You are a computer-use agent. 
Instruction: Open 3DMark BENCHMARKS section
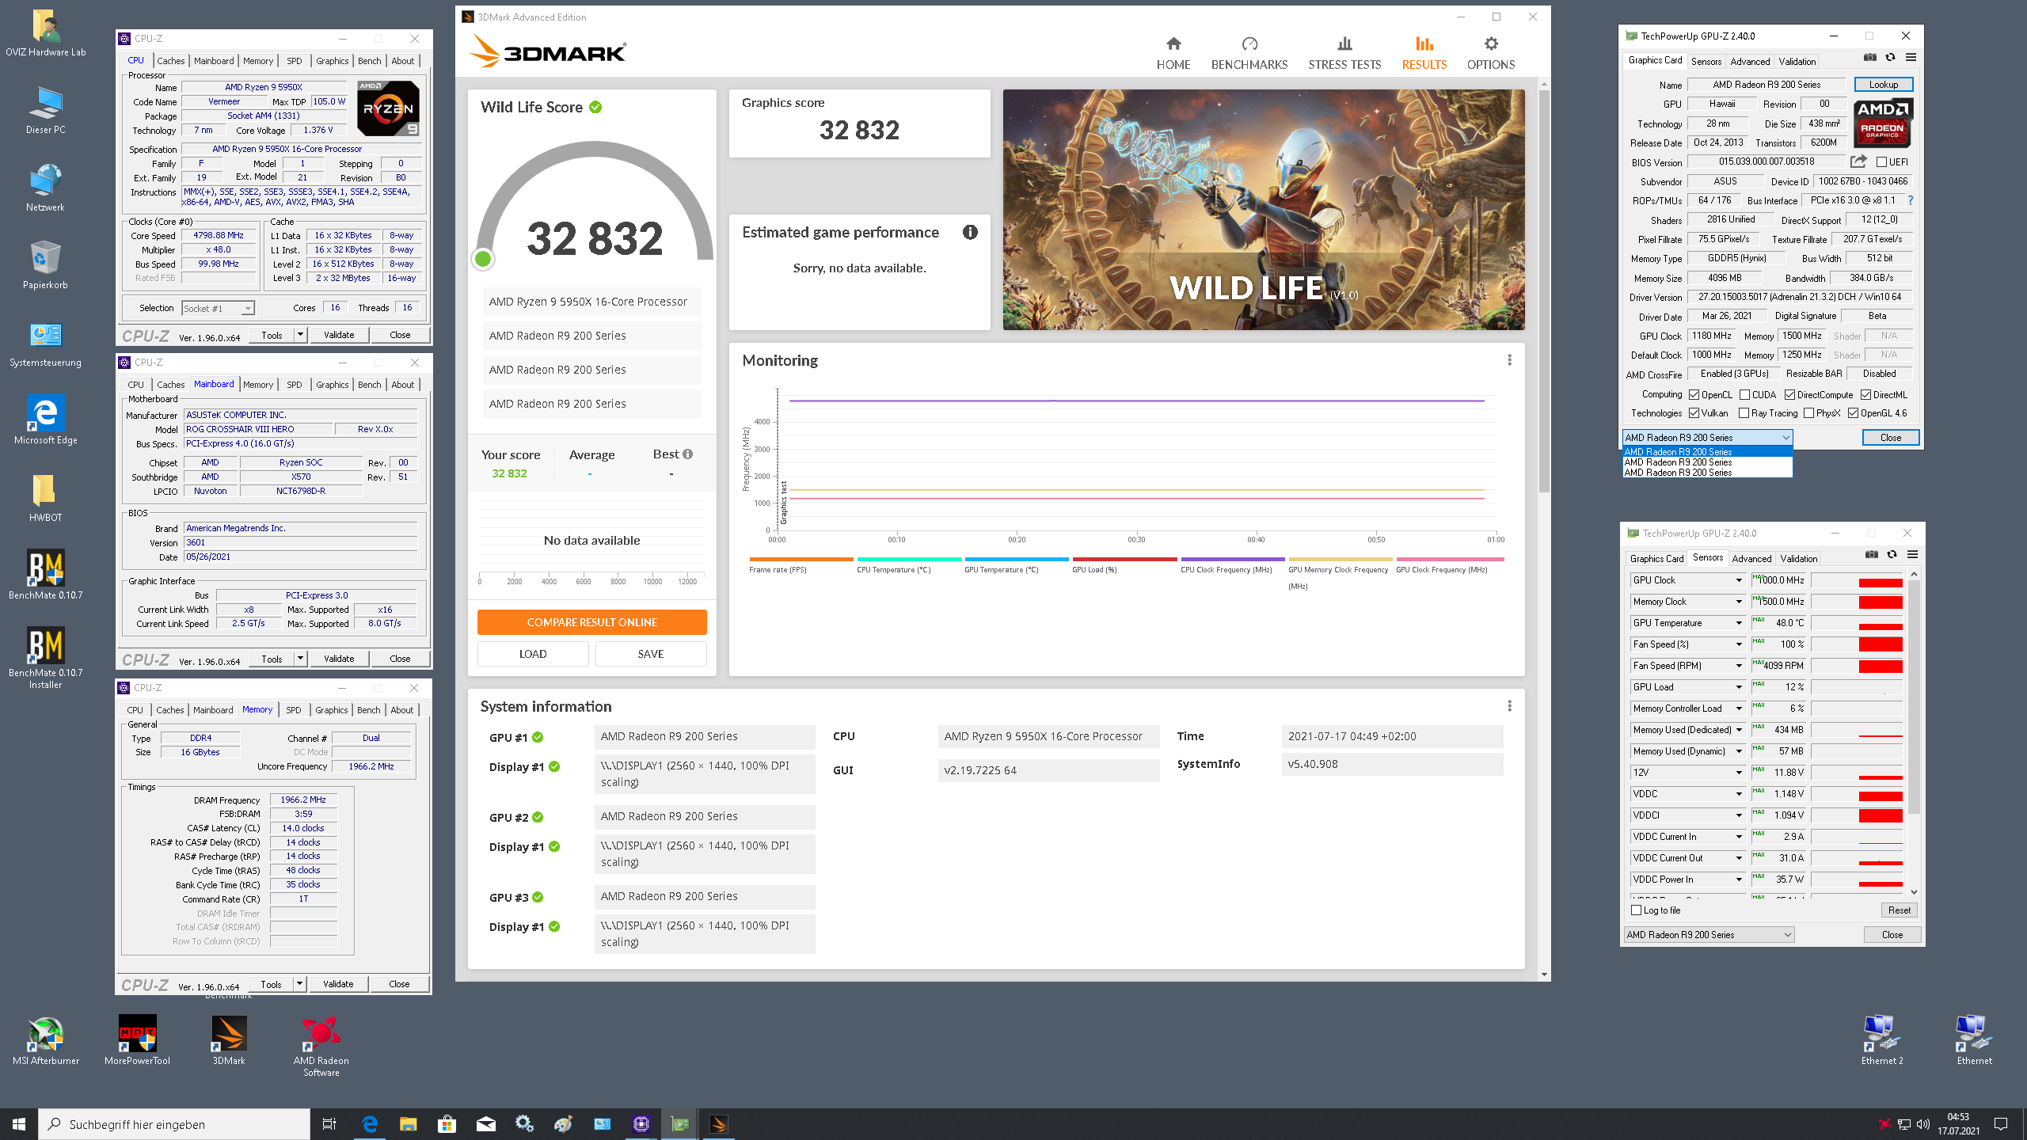[1249, 53]
